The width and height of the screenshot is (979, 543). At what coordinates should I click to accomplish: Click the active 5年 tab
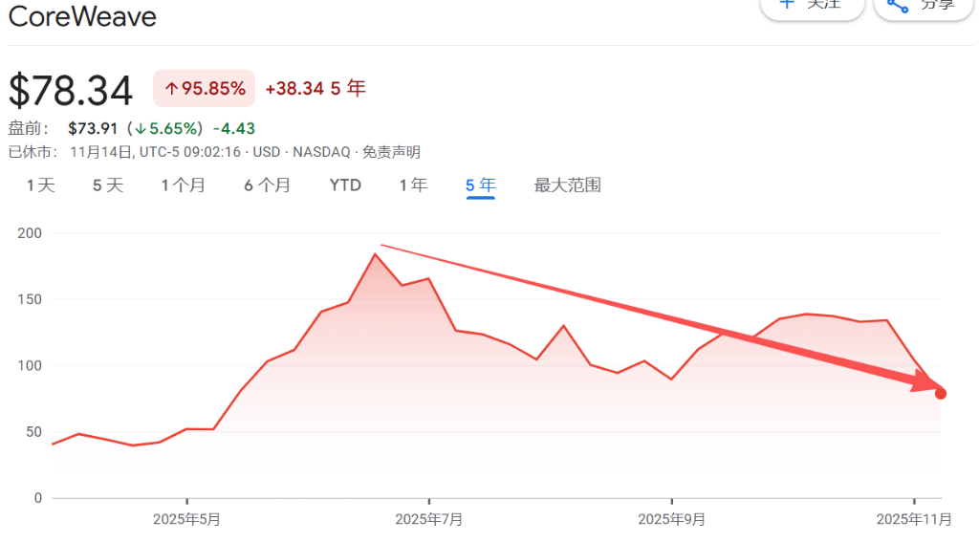tap(480, 185)
